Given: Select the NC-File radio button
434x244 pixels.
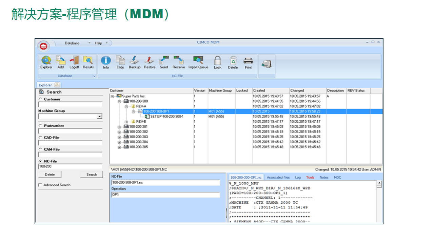Looking at the screenshot, I should [40, 161].
